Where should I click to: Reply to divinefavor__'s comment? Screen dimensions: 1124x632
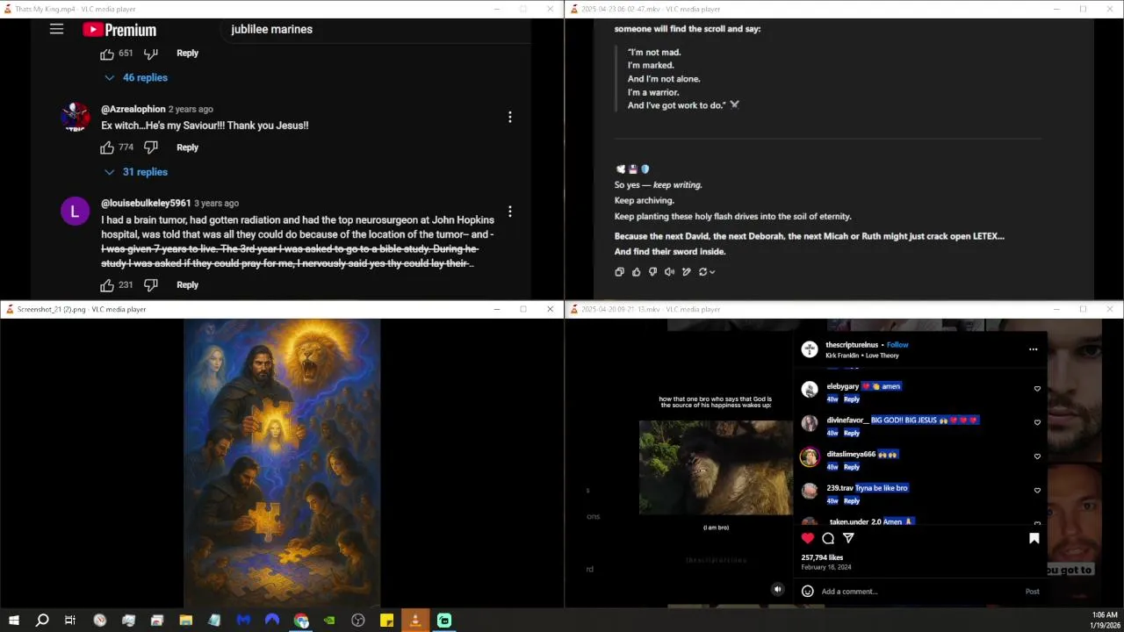pyautogui.click(x=852, y=433)
